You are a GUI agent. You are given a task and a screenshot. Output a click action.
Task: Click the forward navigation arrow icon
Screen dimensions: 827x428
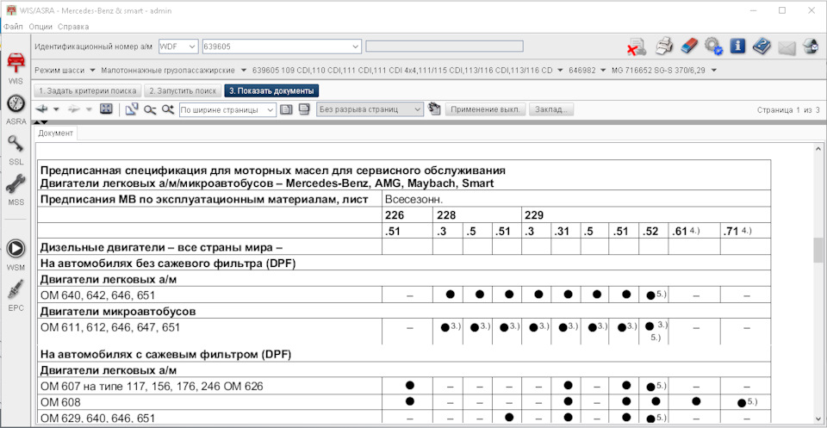coord(74,109)
